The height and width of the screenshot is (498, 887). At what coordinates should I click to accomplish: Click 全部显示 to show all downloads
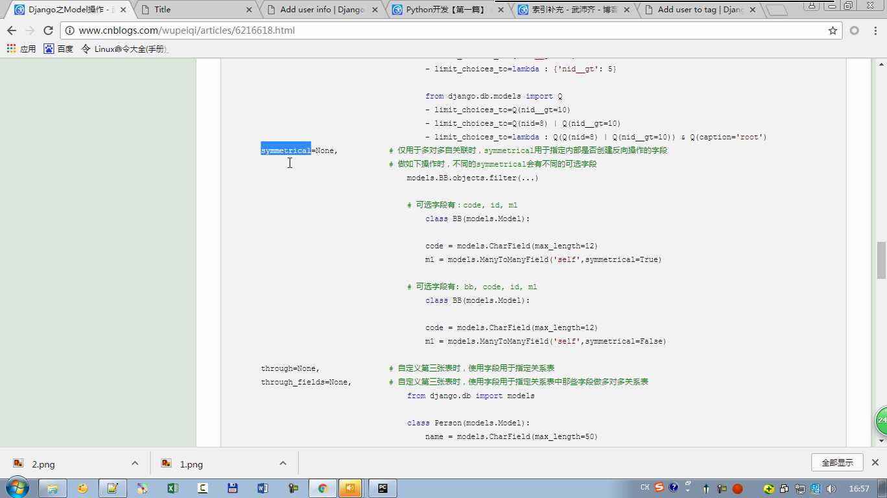(x=837, y=462)
